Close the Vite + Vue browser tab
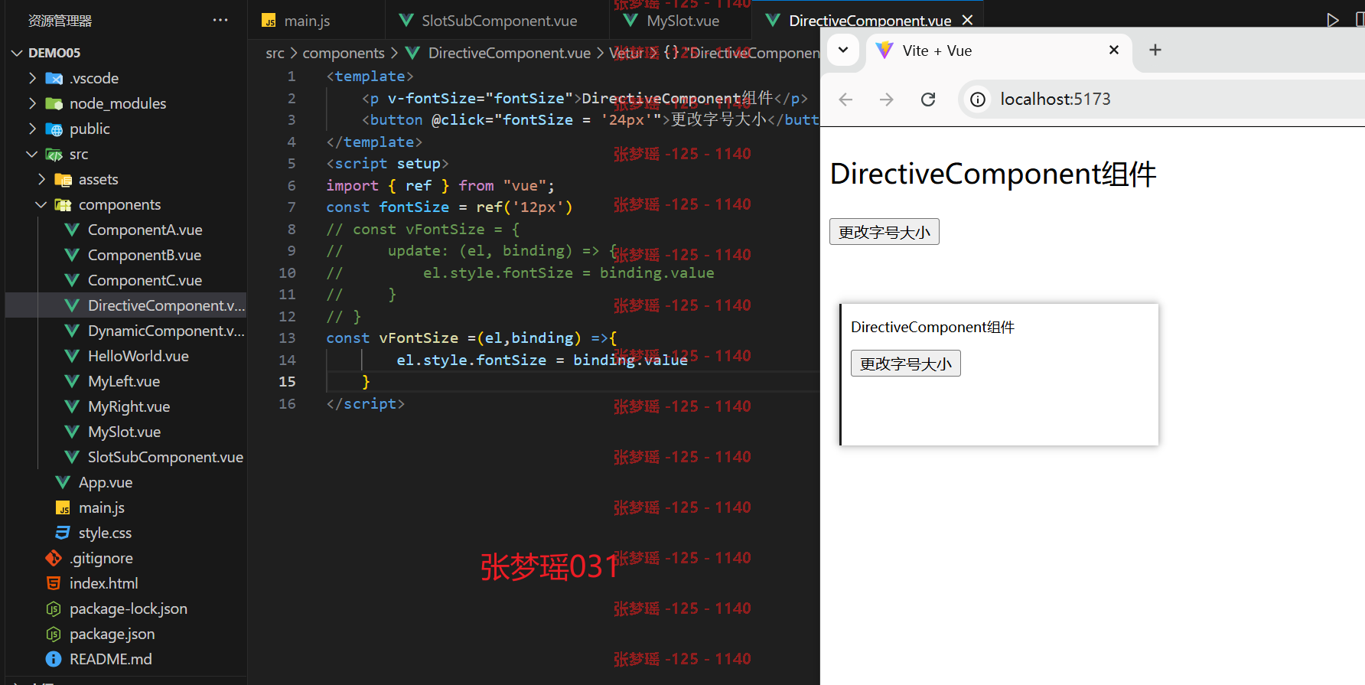This screenshot has height=685, width=1365. pyautogui.click(x=1114, y=50)
